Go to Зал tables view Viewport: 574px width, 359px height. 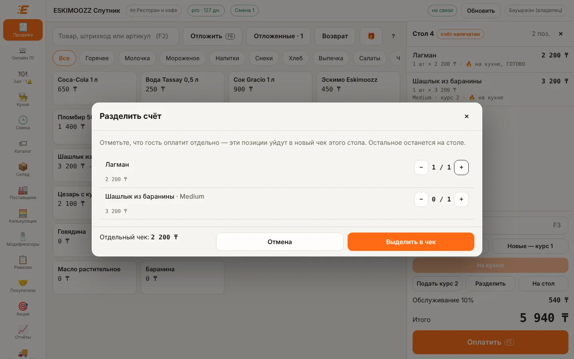coord(23,77)
